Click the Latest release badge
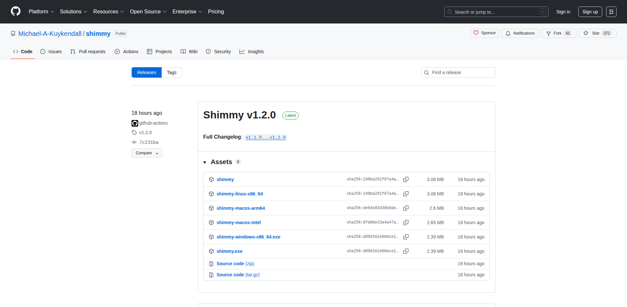The width and height of the screenshot is (627, 307). pos(291,115)
